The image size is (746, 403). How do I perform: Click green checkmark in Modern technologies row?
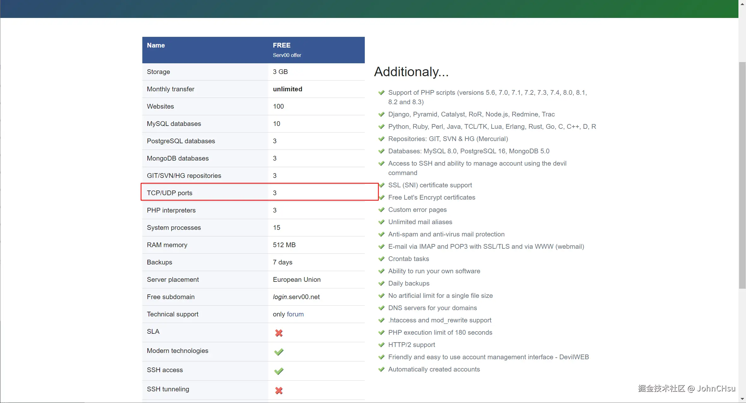point(279,352)
